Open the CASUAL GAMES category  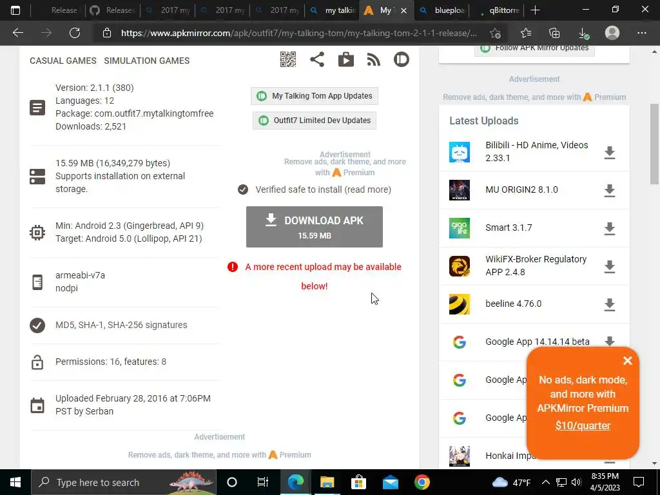pyautogui.click(x=63, y=61)
